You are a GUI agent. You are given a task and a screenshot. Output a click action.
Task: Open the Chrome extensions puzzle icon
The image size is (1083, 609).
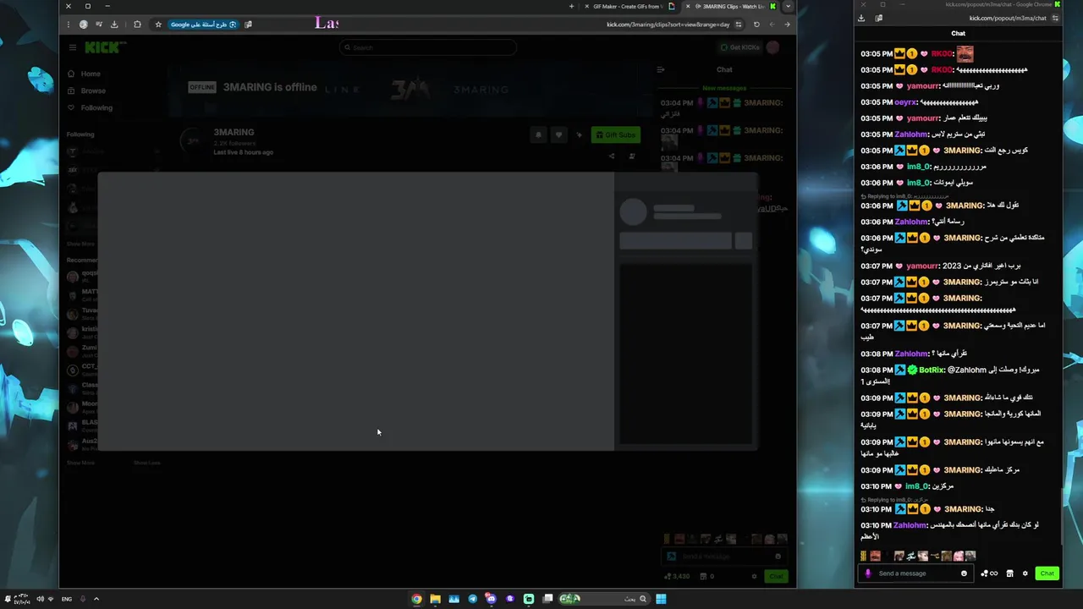(137, 25)
